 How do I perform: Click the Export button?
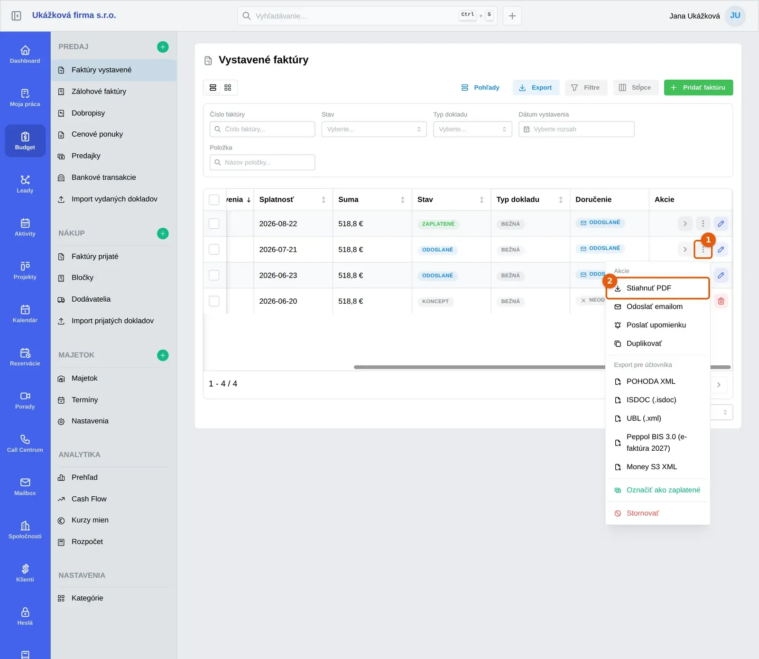click(536, 88)
